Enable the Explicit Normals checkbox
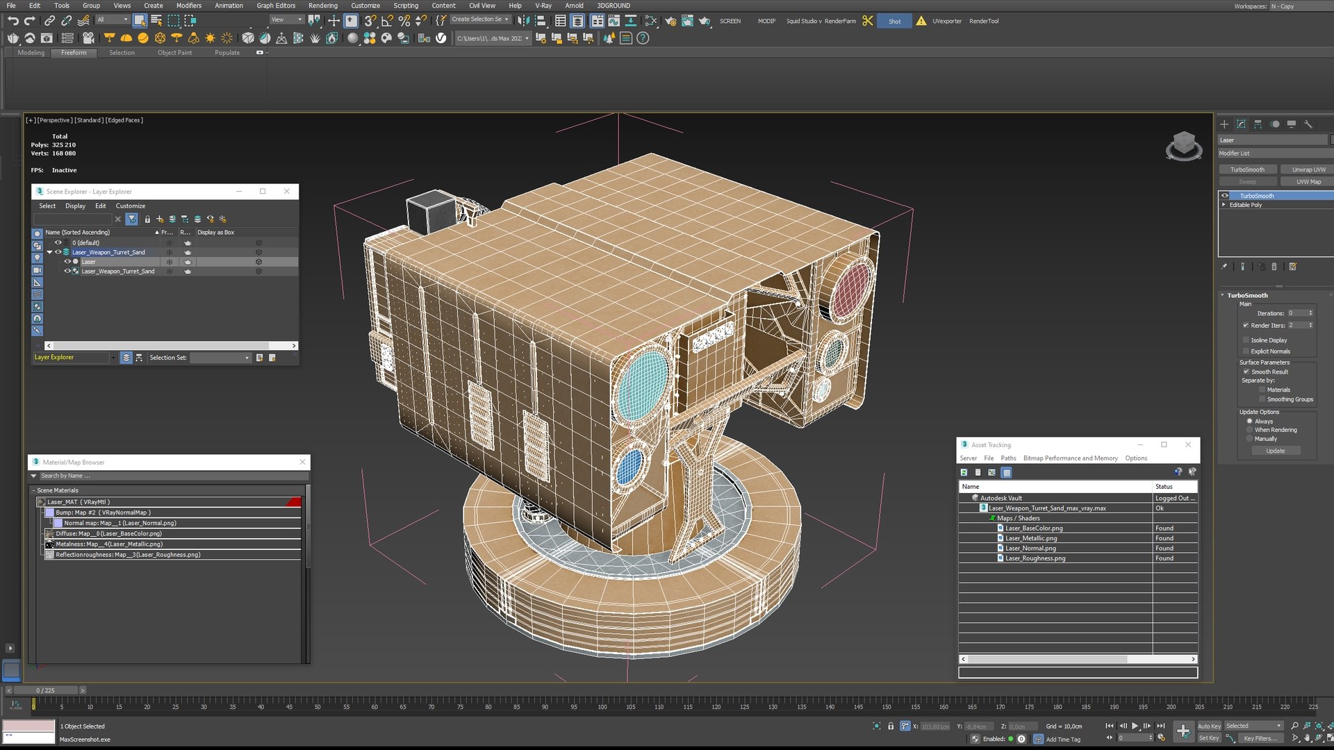The image size is (1334, 750). tap(1246, 351)
